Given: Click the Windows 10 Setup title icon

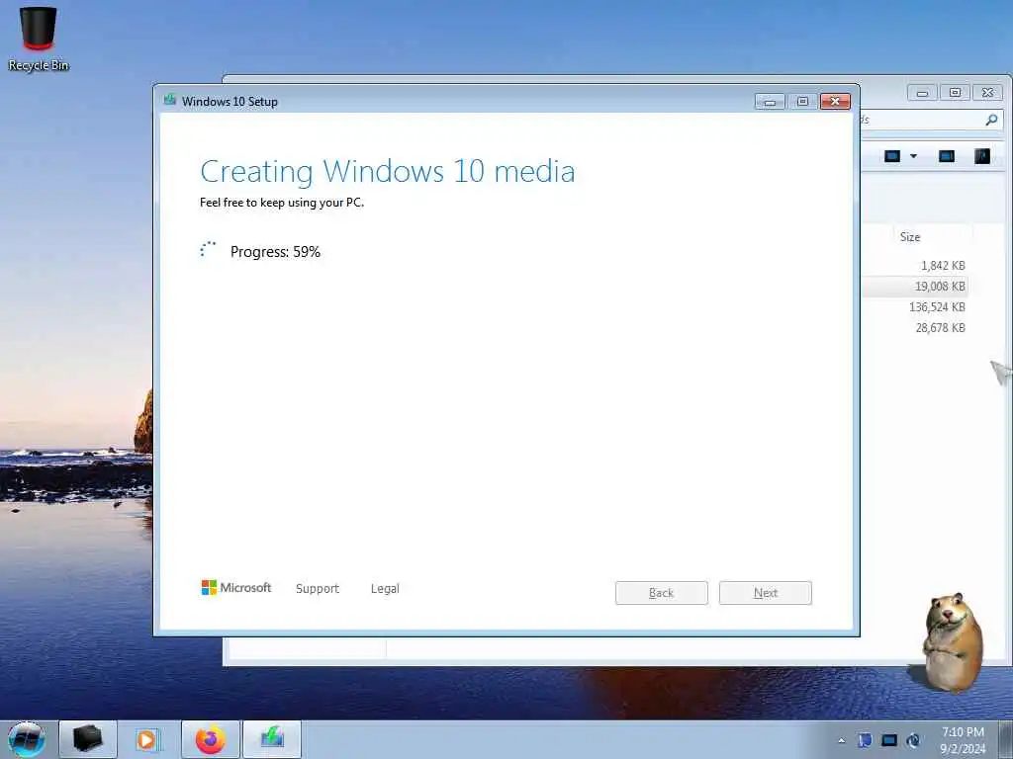Looking at the screenshot, I should pos(170,100).
